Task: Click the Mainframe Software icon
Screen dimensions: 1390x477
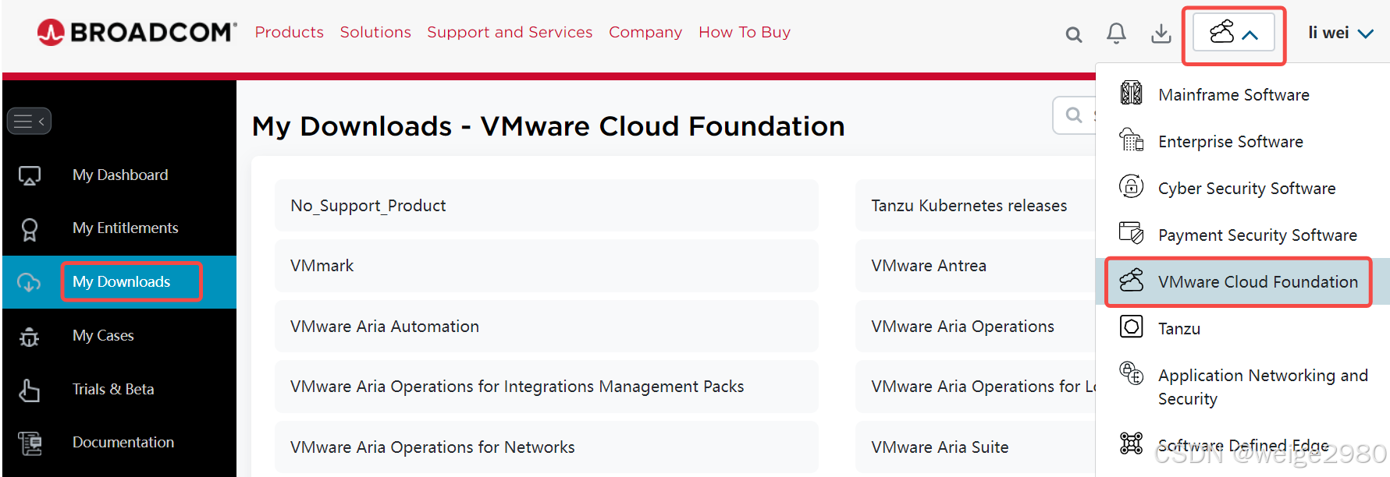Action: coord(1132,93)
